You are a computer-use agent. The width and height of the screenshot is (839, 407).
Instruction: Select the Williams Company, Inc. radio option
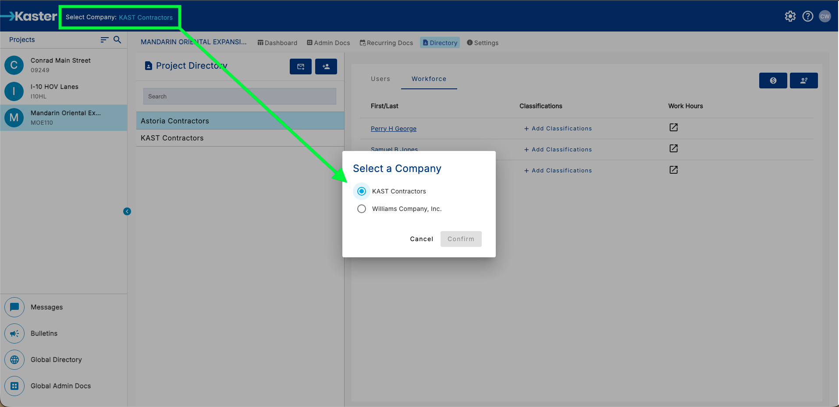[362, 209]
